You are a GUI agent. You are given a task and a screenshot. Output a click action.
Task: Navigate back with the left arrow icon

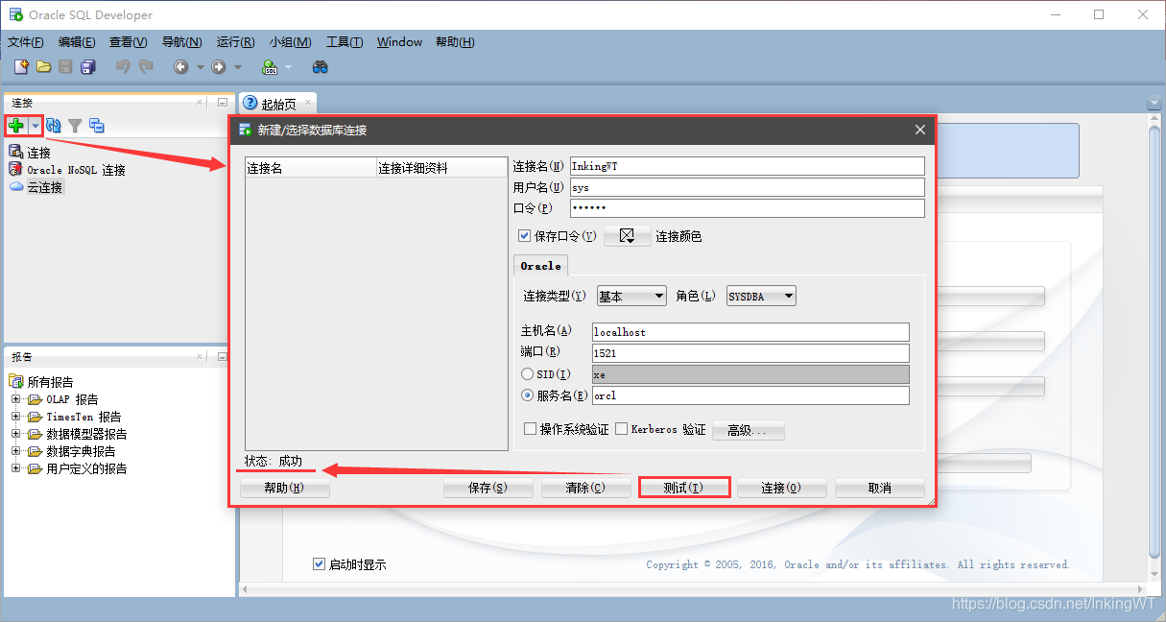coord(180,67)
